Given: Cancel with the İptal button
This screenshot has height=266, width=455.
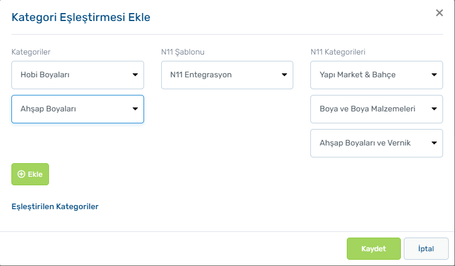Looking at the screenshot, I should [426, 248].
